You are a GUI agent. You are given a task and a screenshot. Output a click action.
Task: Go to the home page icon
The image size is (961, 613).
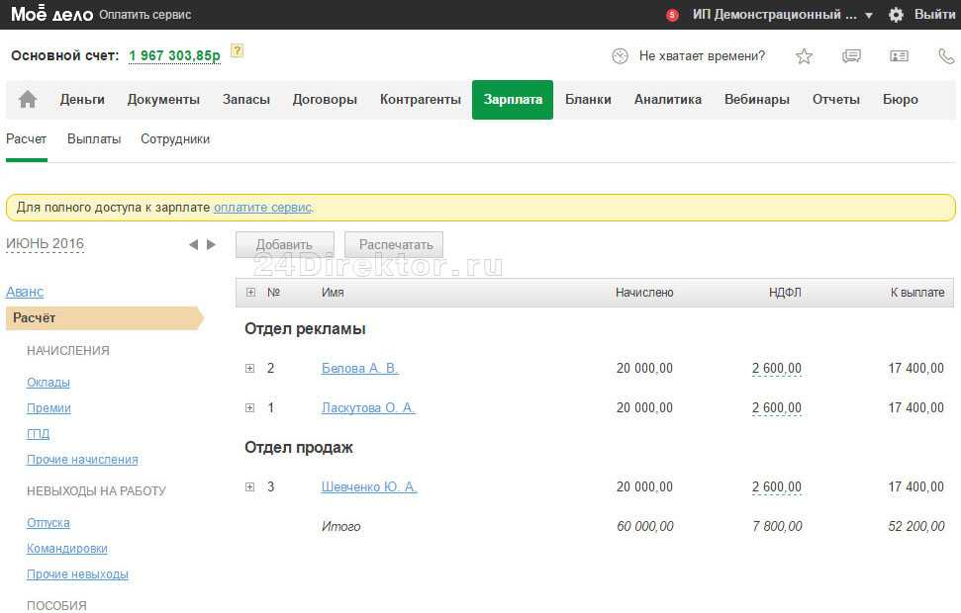pos(28,99)
